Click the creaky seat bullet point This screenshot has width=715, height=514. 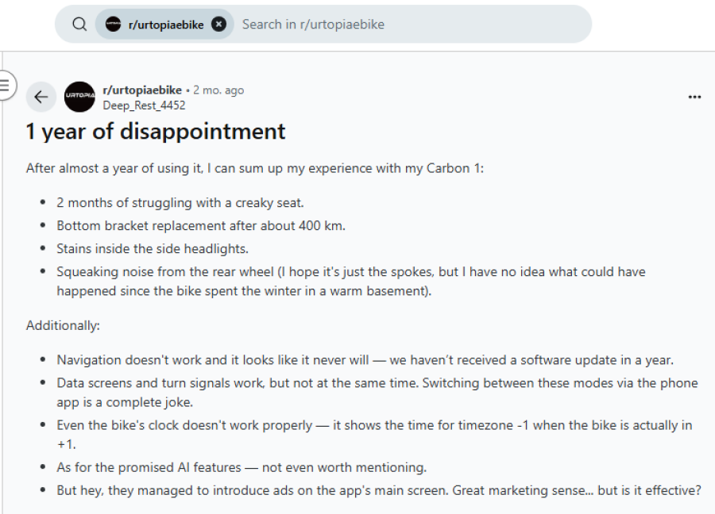(180, 202)
